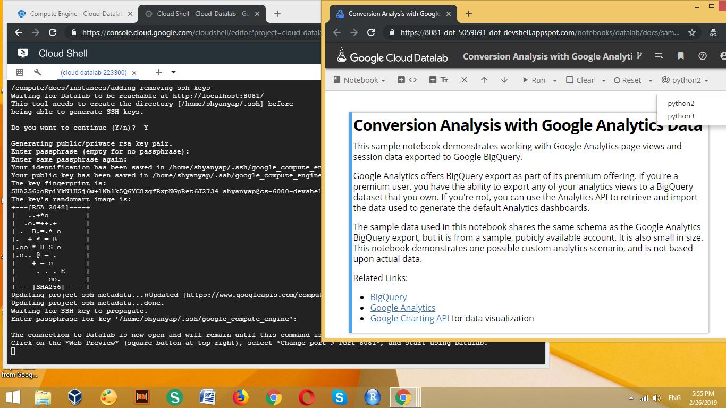This screenshot has height=408, width=726.
Task: Choose python2 from kernel list
Action: (681, 103)
